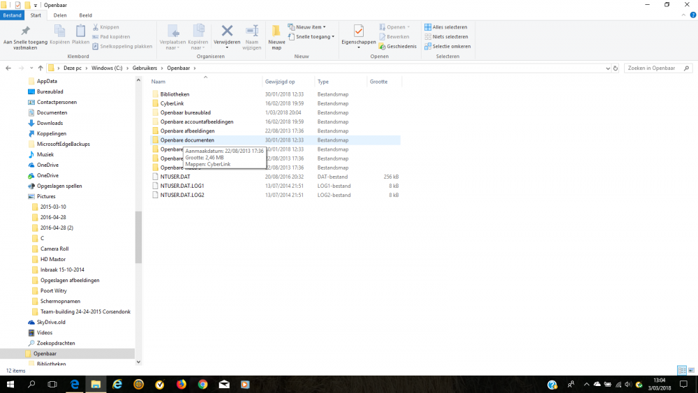The height and width of the screenshot is (393, 698).
Task: Open the Delen ribbon tab
Action: pos(60,15)
